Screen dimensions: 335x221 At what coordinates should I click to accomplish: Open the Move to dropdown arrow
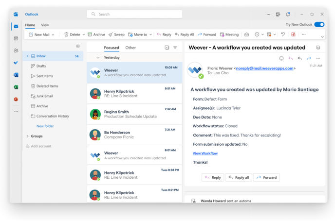[150, 35]
